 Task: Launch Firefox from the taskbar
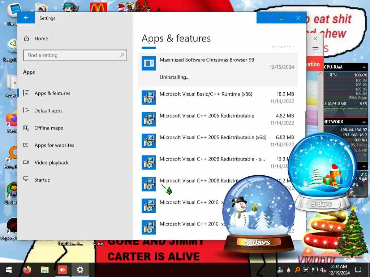click(27, 270)
